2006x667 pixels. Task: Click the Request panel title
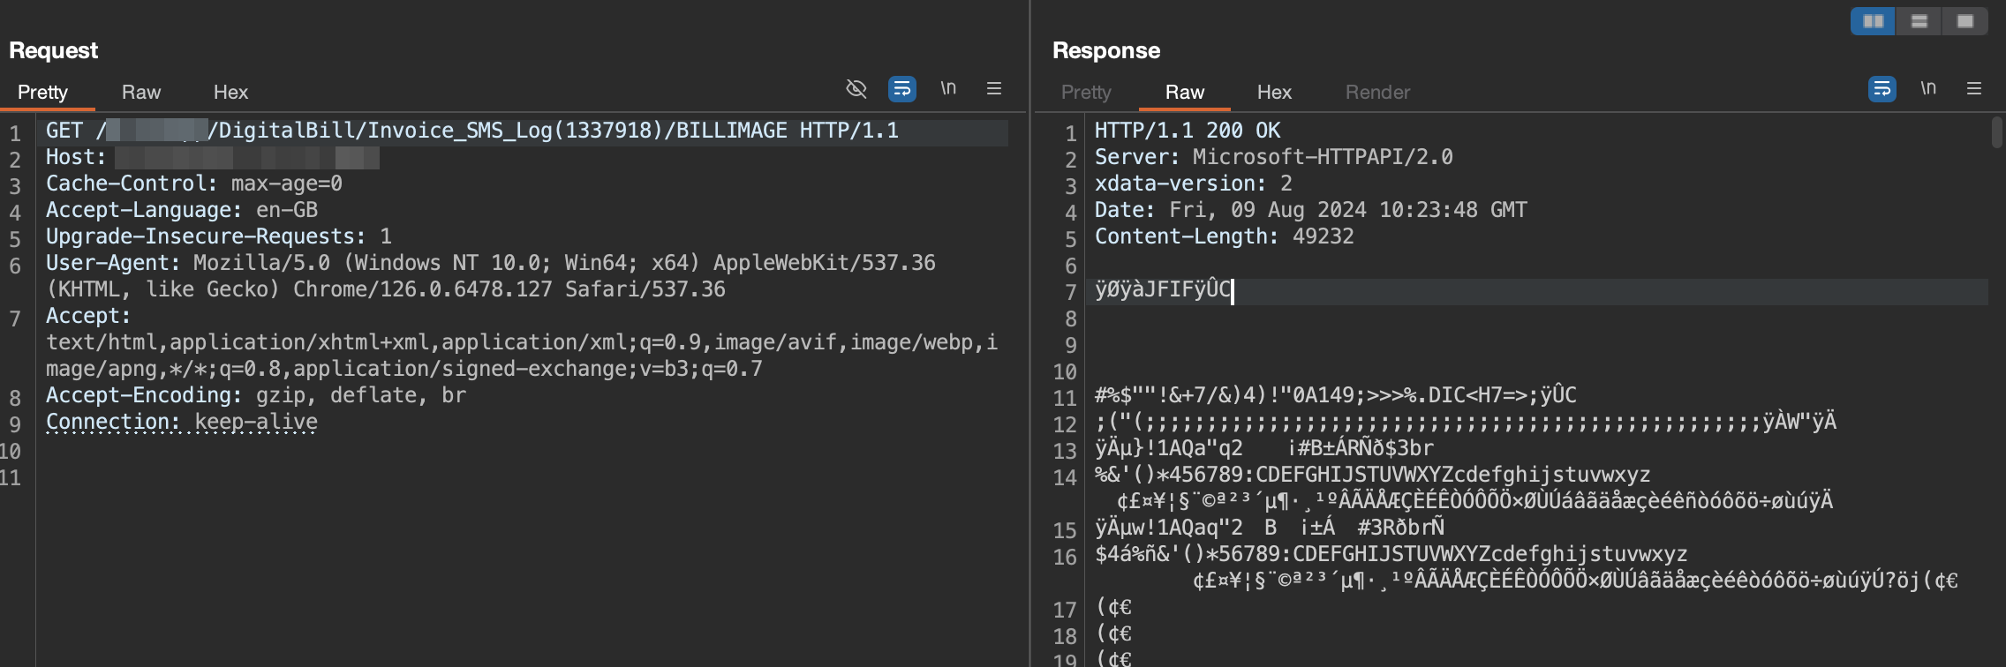[x=54, y=50]
